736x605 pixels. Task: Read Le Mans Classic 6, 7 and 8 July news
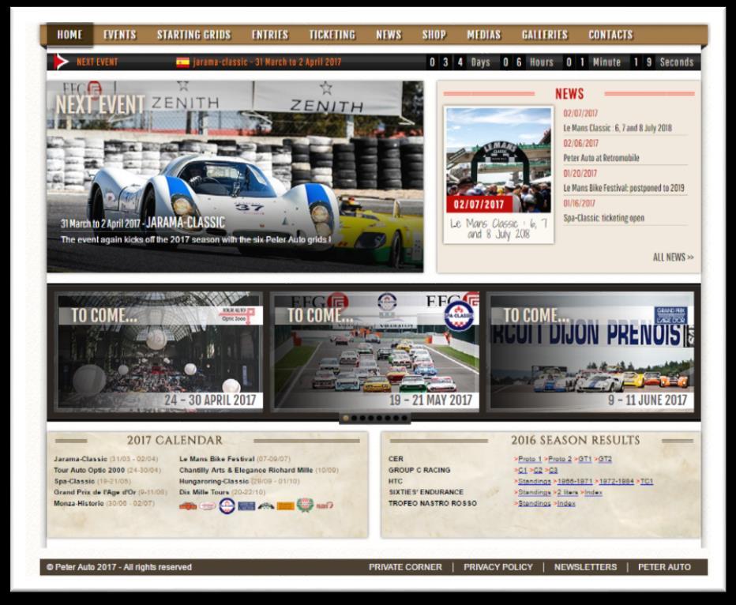[618, 128]
